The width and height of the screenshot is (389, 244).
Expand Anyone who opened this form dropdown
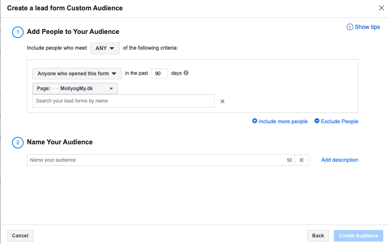click(77, 74)
